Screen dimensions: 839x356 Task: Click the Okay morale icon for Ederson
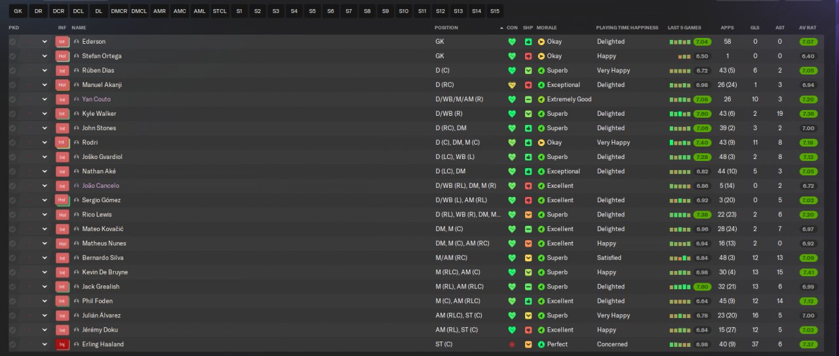pos(541,41)
